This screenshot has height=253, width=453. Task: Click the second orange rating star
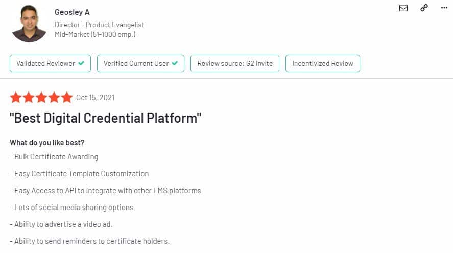29,97
